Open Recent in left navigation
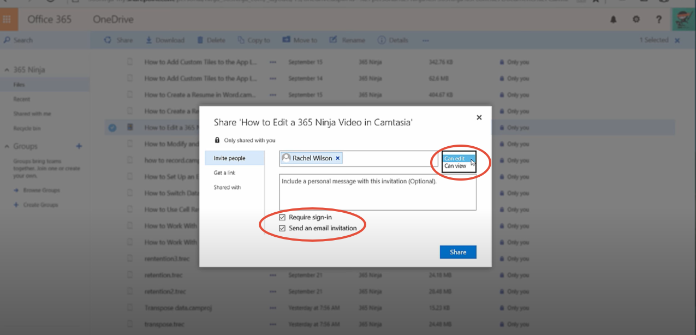 [22, 99]
